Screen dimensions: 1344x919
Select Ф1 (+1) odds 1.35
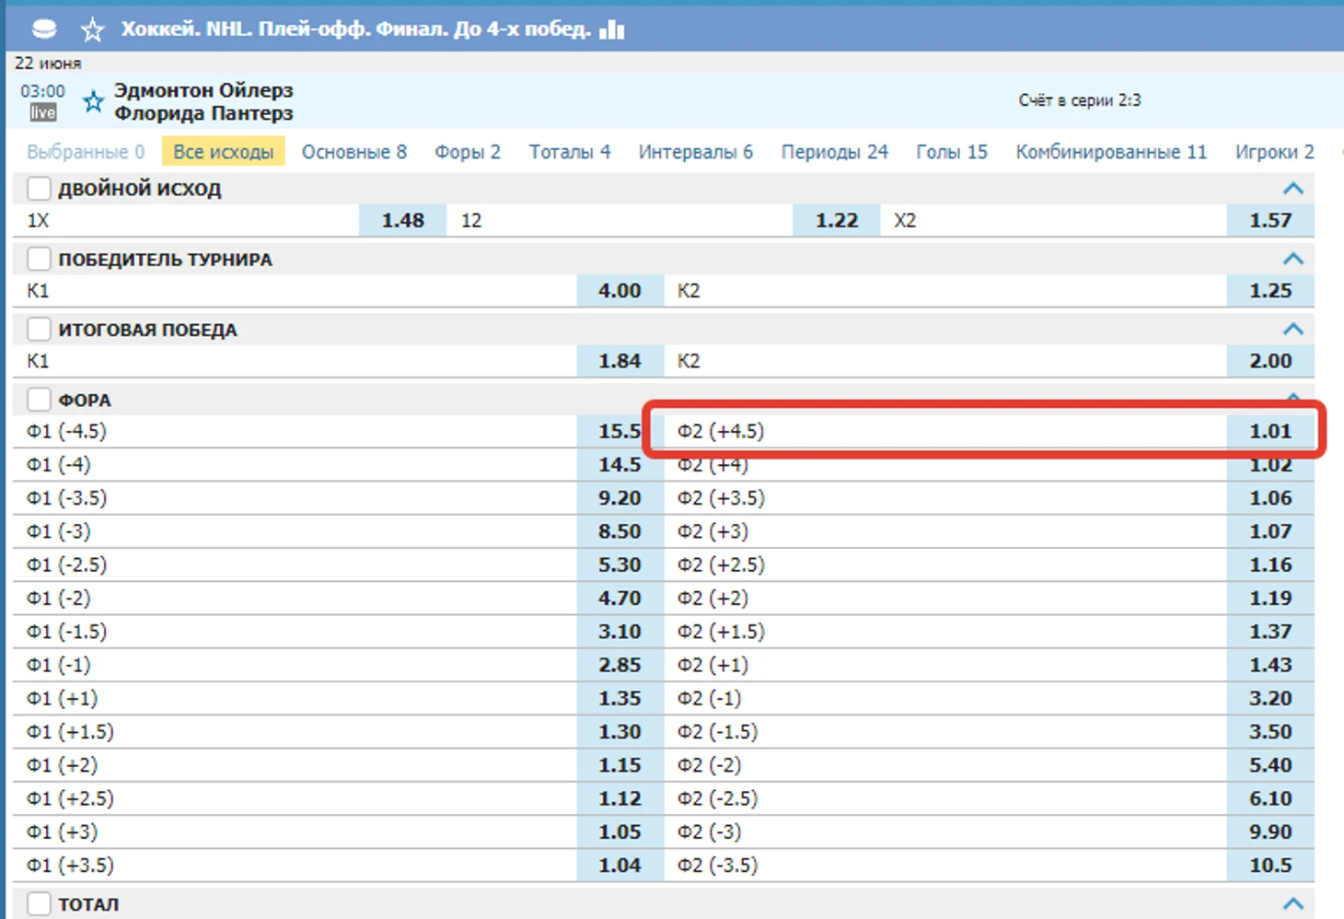point(620,699)
